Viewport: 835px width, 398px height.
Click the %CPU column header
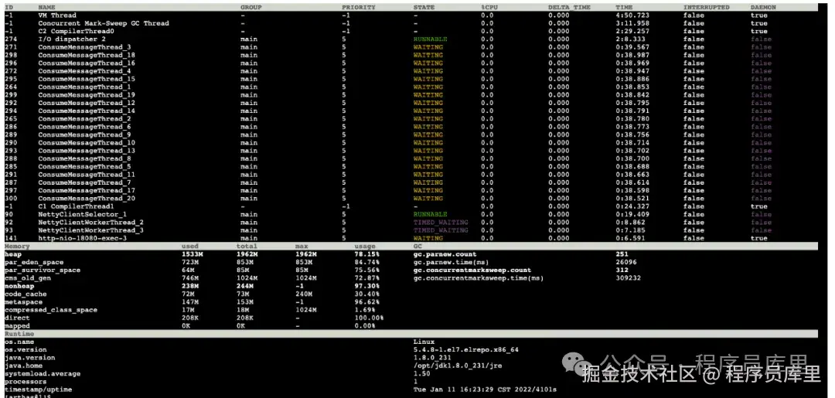tap(489, 8)
